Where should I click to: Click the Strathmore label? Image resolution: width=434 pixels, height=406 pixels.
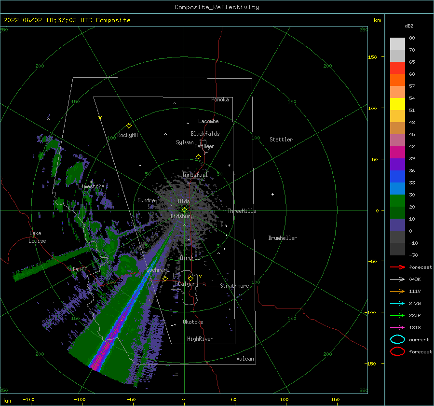(234, 286)
